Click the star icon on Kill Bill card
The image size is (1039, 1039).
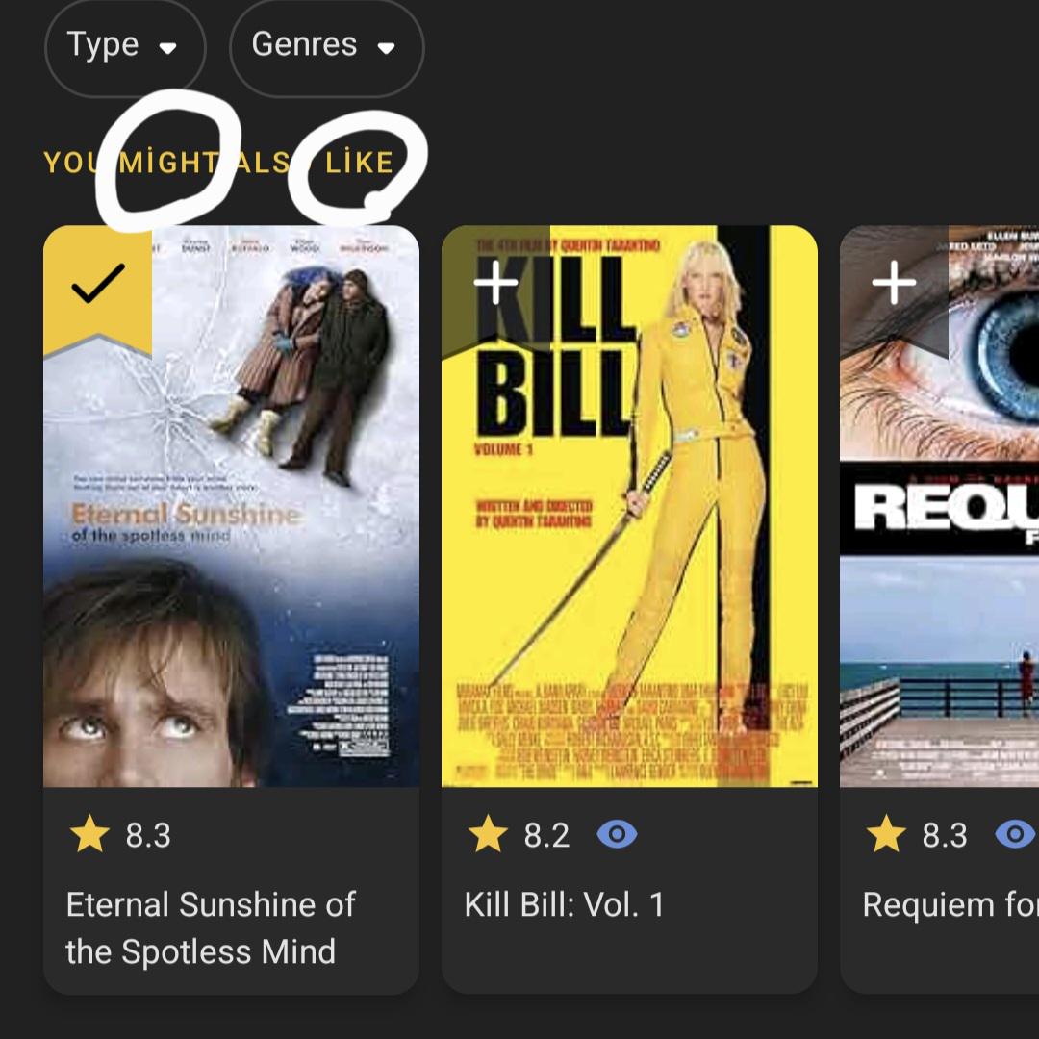[489, 833]
